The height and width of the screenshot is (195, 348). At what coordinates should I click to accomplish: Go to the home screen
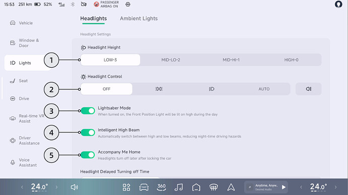point(196,187)
